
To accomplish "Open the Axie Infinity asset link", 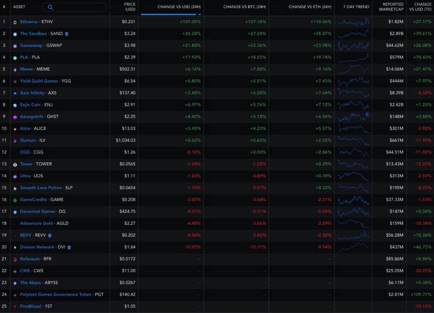I will coord(32,93).
